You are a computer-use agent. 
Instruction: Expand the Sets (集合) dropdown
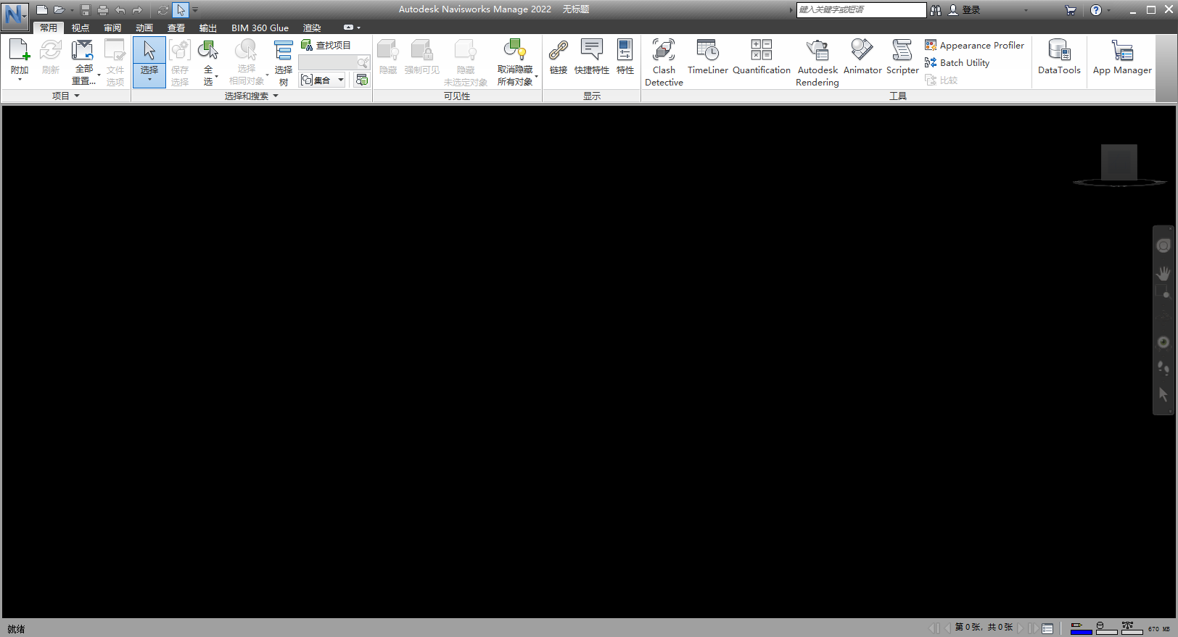[341, 80]
